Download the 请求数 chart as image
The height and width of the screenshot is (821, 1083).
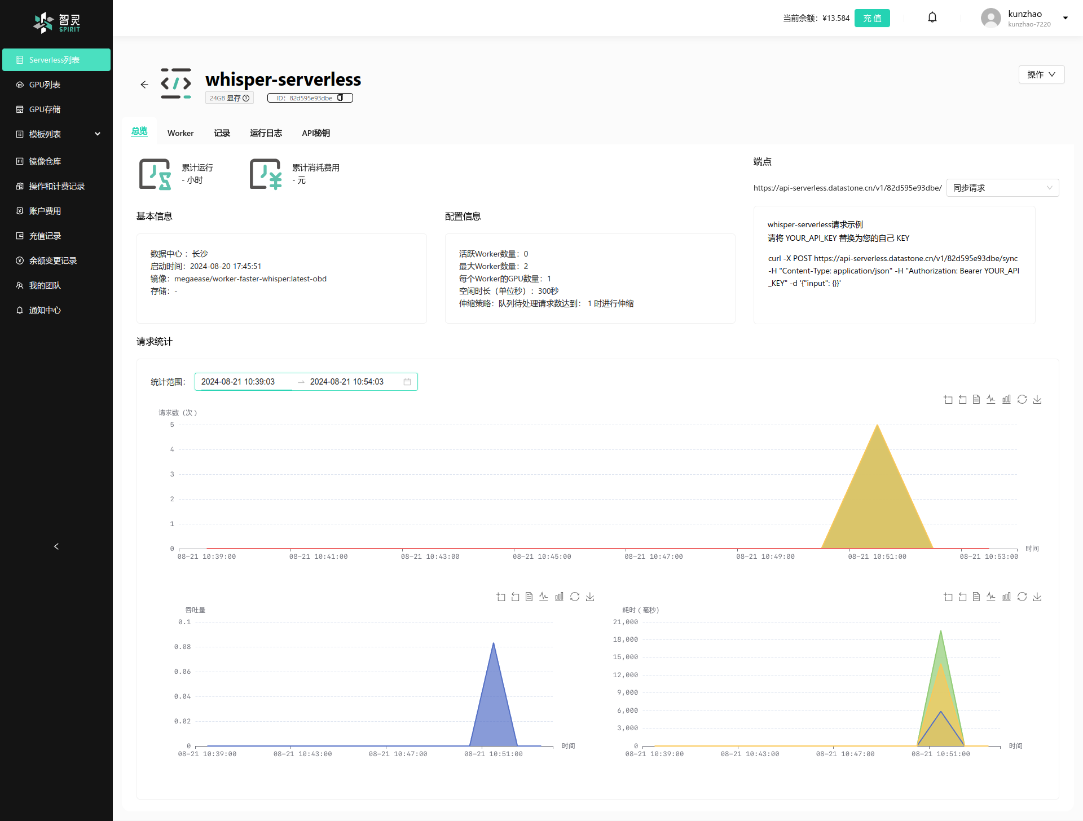(1037, 399)
